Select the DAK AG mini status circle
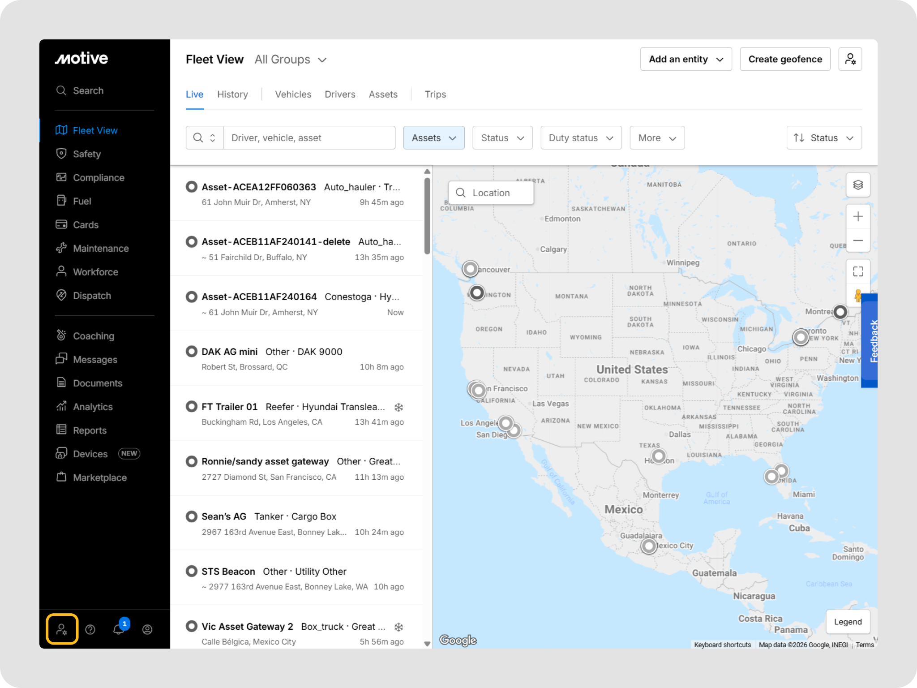Viewport: 917px width, 688px height. pos(192,352)
